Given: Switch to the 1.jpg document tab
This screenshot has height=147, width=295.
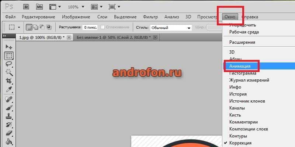Looking at the screenshot, I should point(42,37).
